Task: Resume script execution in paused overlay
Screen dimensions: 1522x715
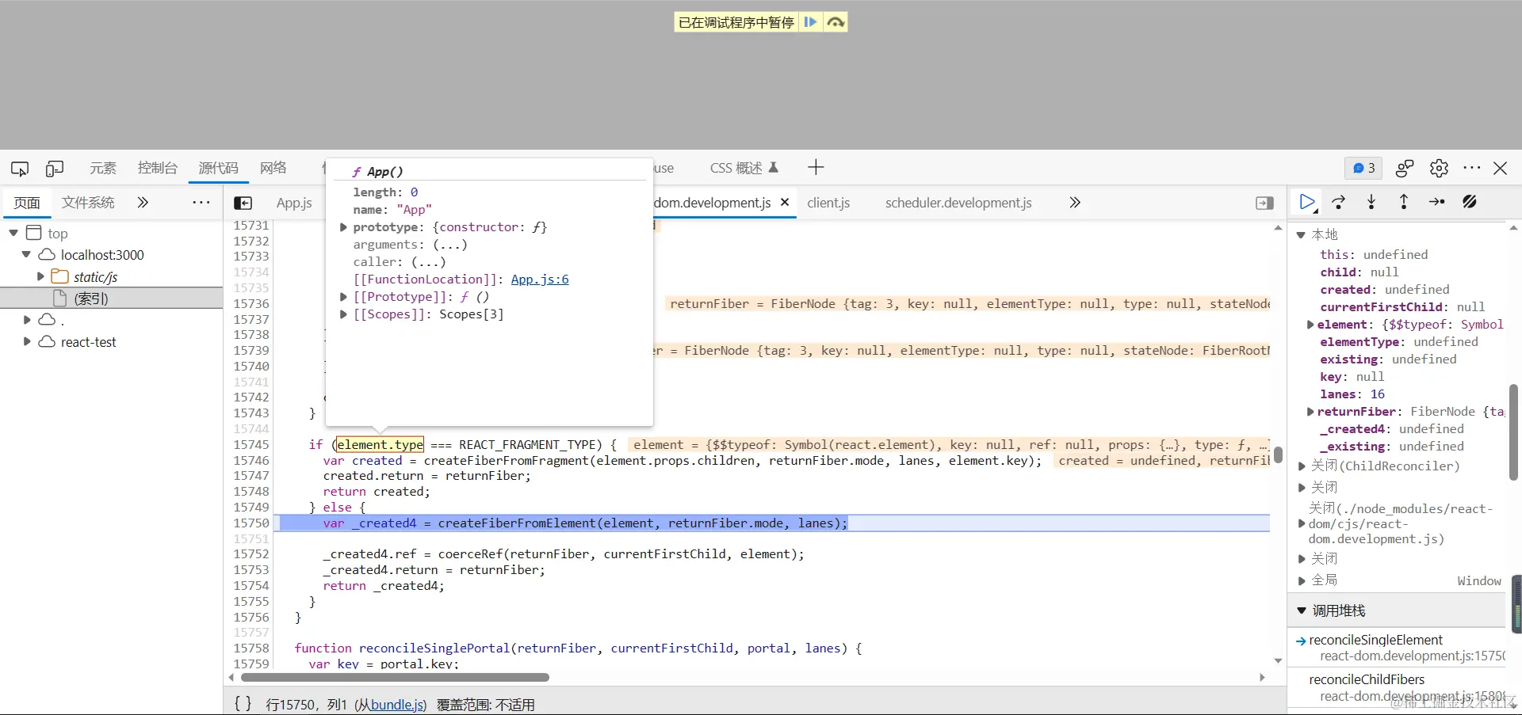Action: coord(810,22)
